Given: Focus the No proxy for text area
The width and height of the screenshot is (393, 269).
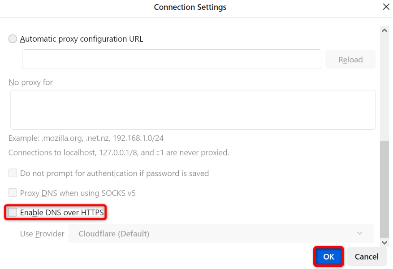Looking at the screenshot, I should 193,109.
